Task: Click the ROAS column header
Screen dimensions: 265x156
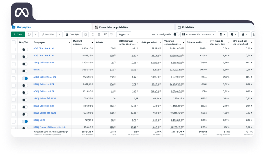Action: click(x=128, y=42)
